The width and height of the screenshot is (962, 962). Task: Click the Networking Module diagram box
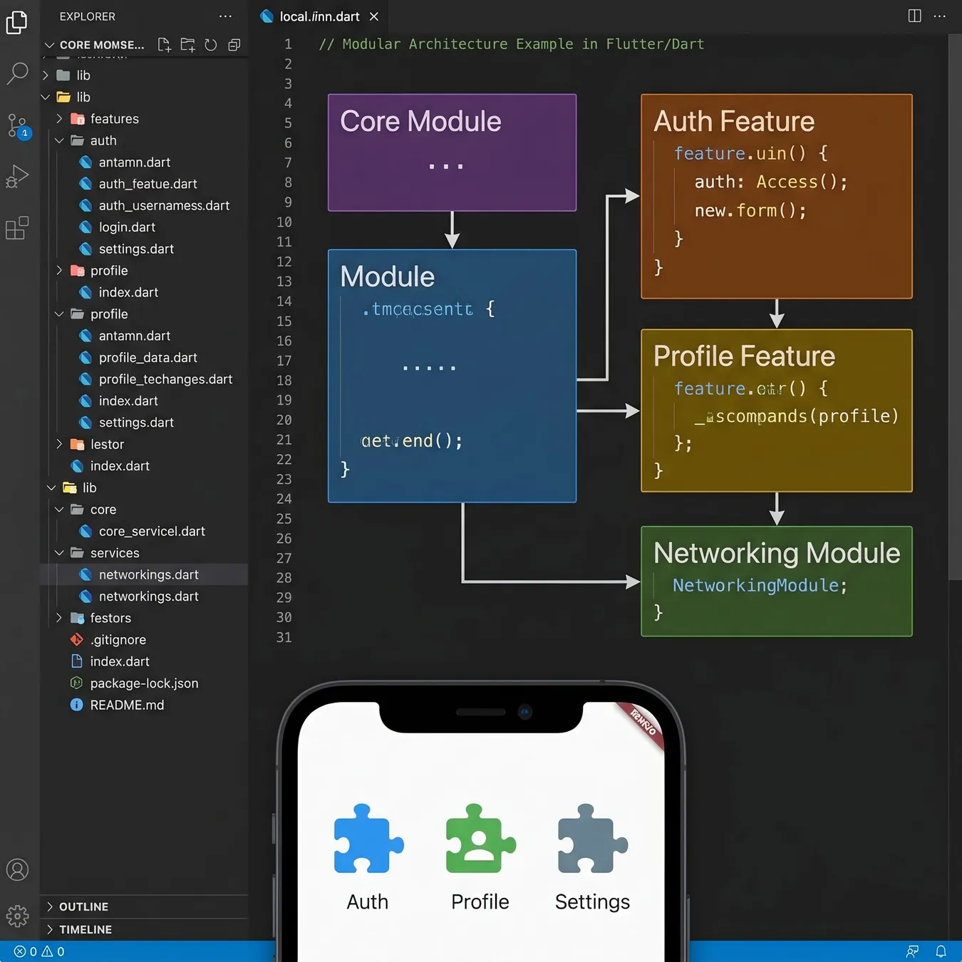777,581
